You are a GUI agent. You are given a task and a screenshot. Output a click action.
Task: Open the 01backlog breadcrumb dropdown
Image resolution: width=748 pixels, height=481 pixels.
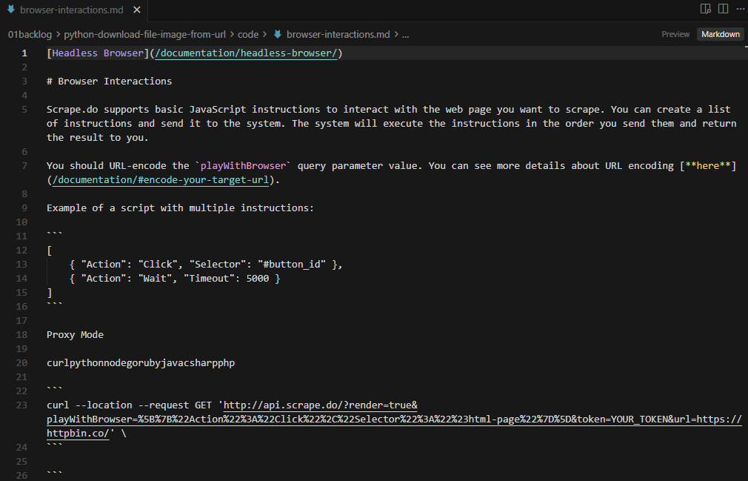click(30, 34)
